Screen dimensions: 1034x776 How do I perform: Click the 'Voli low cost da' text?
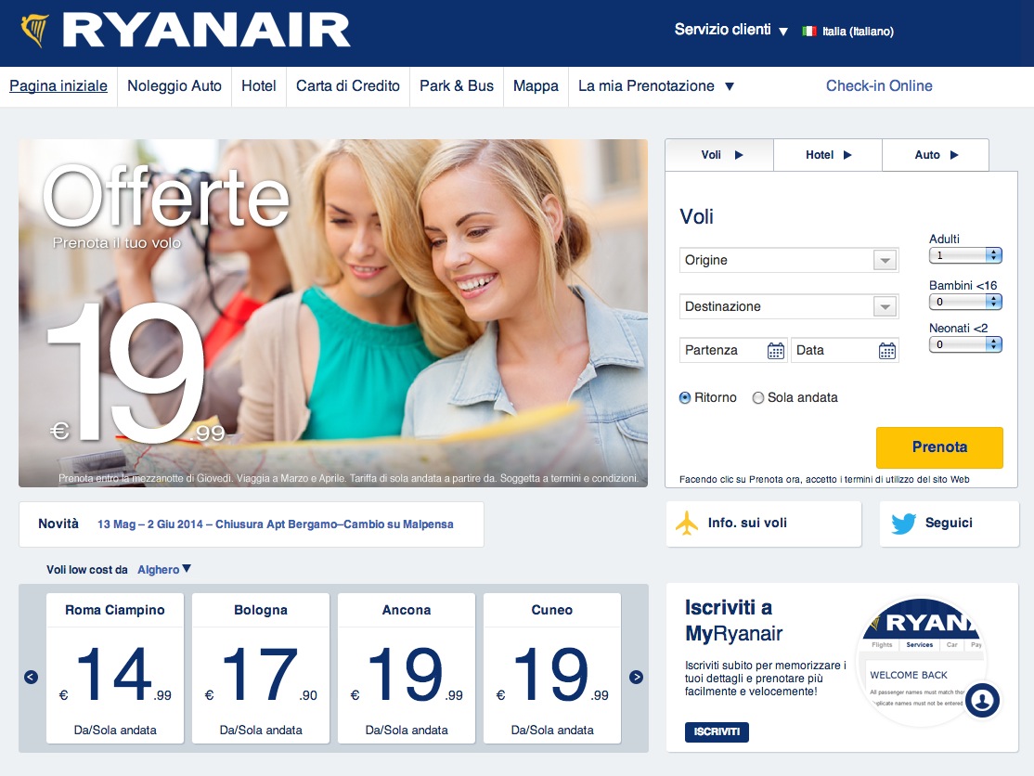[87, 570]
